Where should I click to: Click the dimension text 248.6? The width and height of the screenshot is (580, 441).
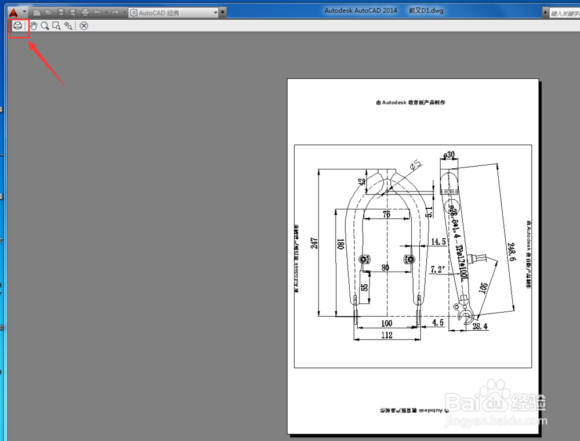(511, 252)
